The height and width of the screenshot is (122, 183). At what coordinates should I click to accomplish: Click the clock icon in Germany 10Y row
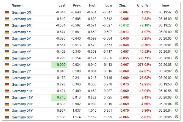[176, 91]
